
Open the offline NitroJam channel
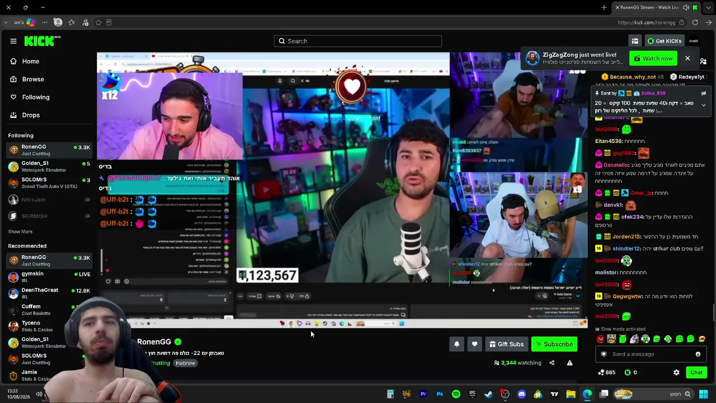[x=48, y=199]
